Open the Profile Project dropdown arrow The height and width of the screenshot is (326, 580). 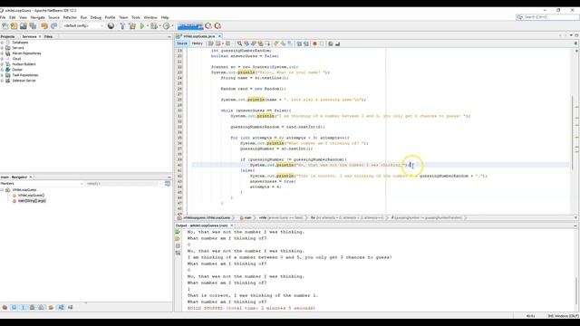tap(172, 26)
